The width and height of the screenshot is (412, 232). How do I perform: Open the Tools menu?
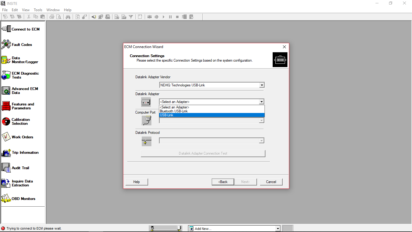[38, 10]
